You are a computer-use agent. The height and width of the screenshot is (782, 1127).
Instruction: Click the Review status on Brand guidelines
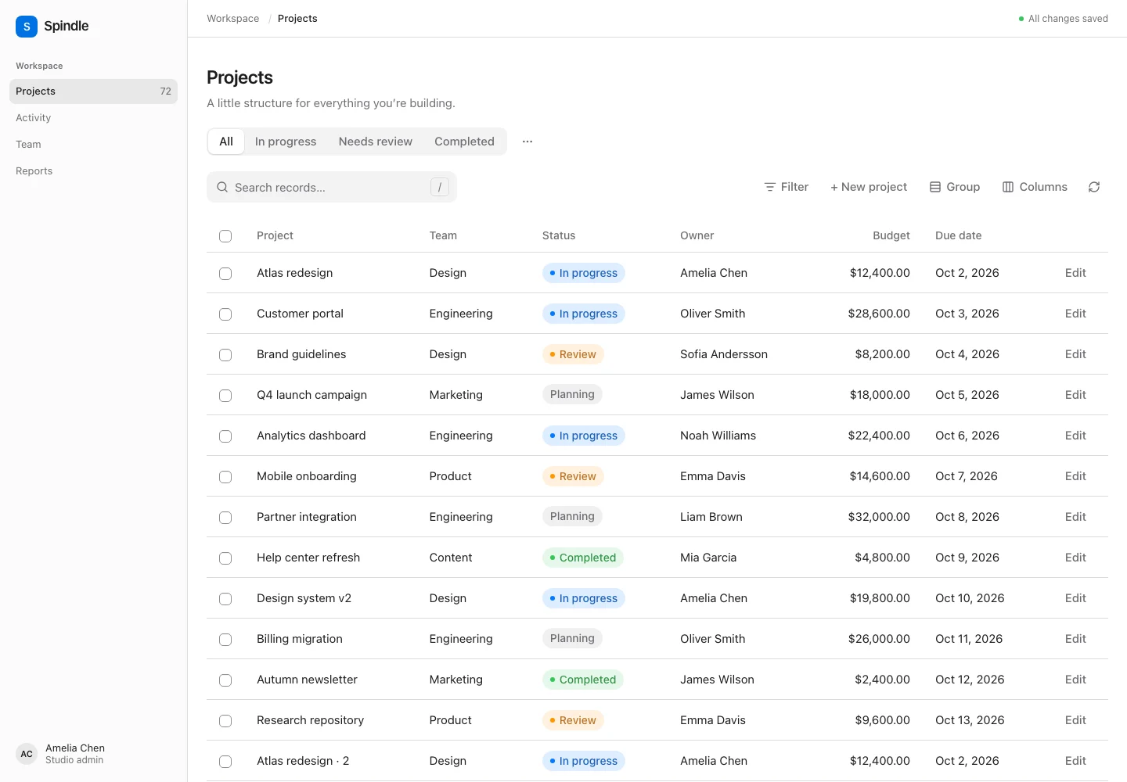(573, 354)
